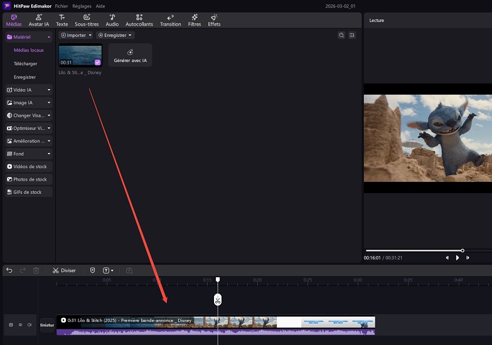Click the Redo arrow icon
Image resolution: width=492 pixels, height=345 pixels.
23,270
